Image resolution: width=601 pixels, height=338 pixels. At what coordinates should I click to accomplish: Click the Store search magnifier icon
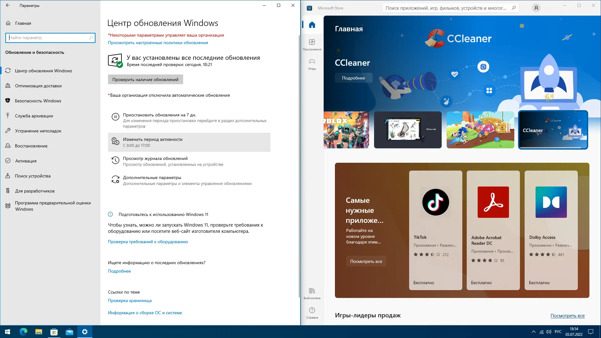pos(514,8)
